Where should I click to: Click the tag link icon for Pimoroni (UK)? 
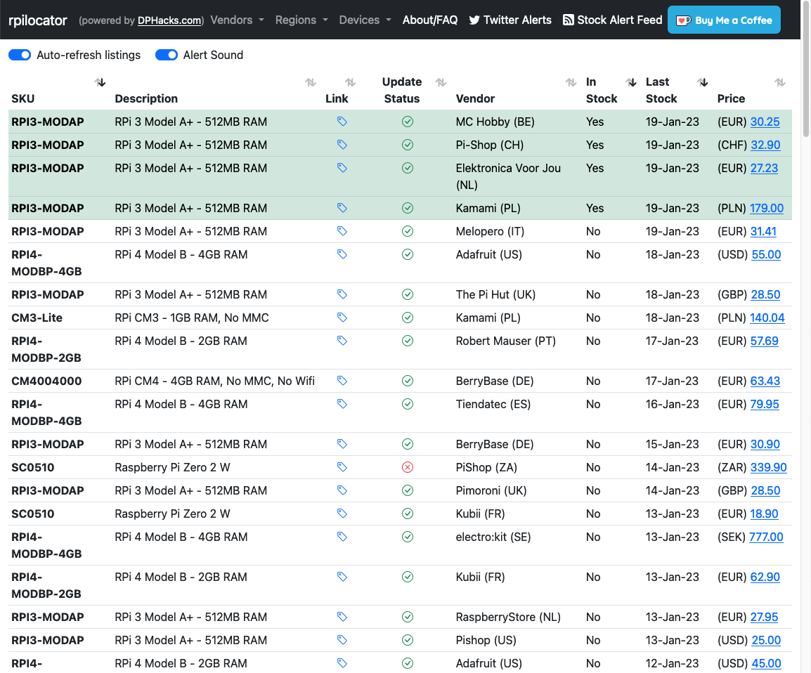[x=342, y=490]
